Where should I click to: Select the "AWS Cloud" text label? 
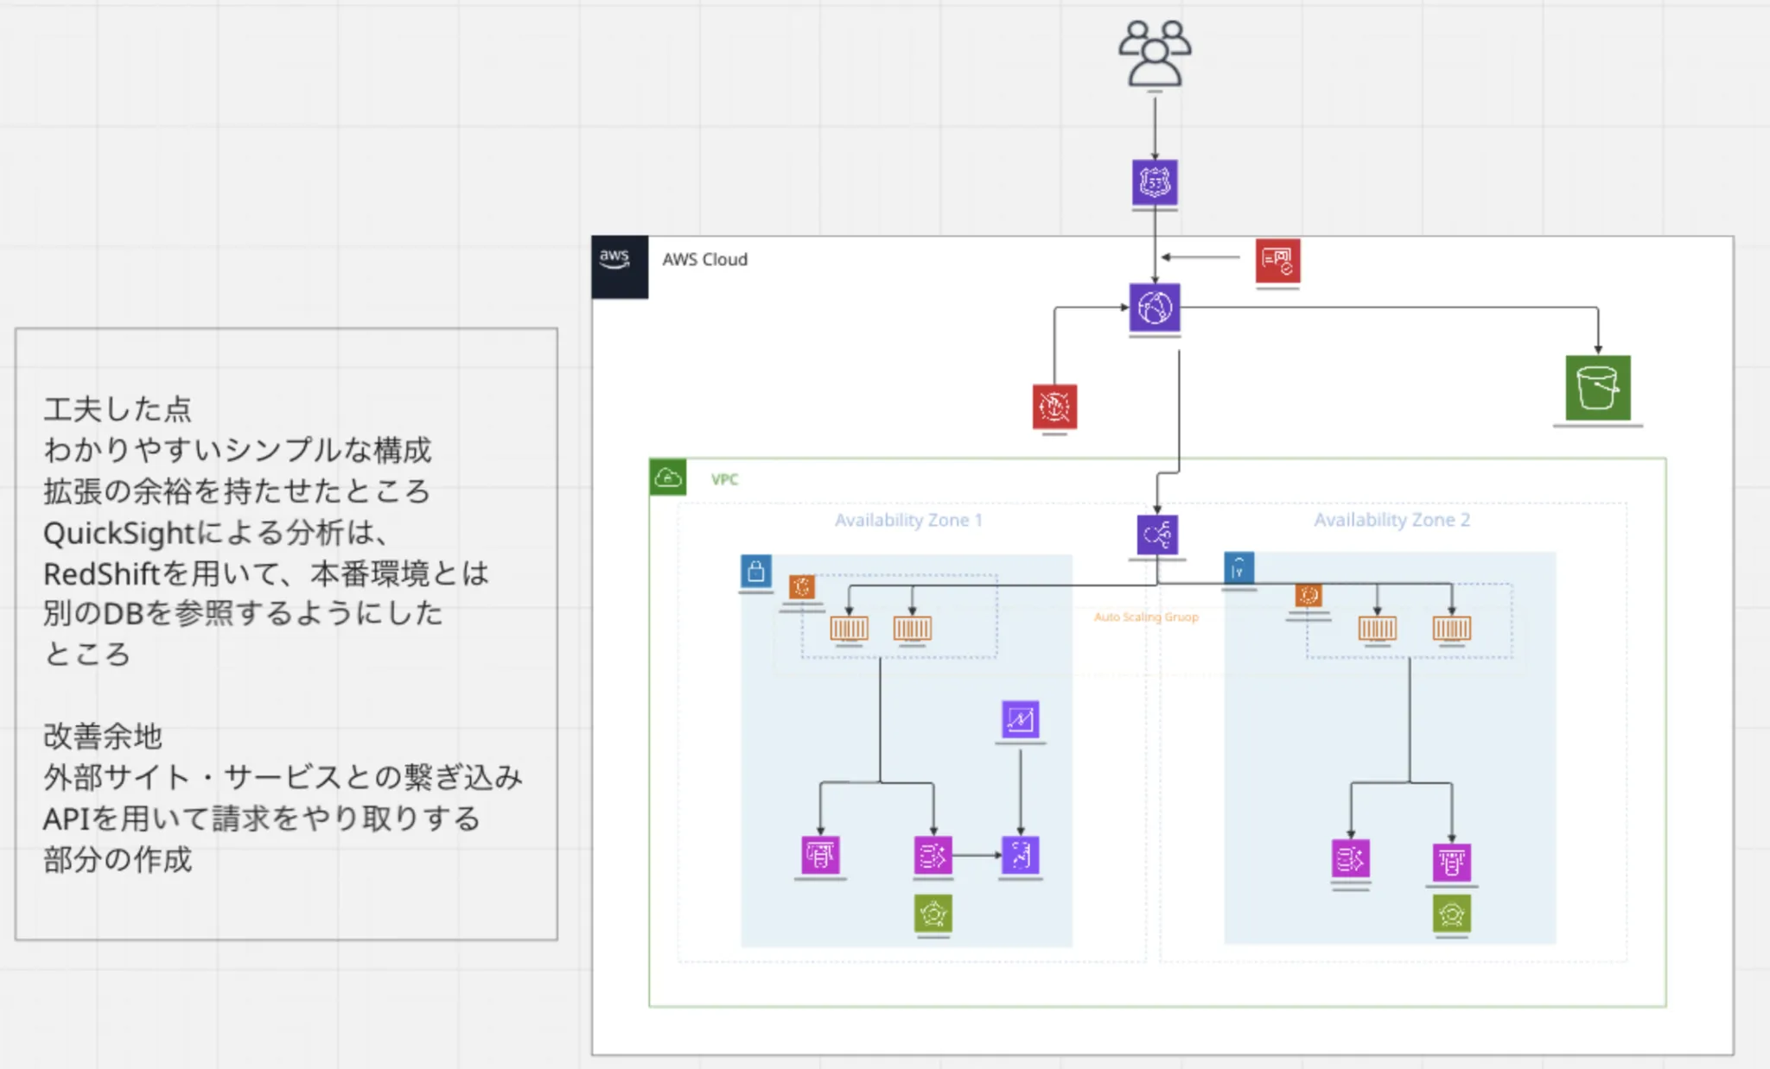point(704,260)
